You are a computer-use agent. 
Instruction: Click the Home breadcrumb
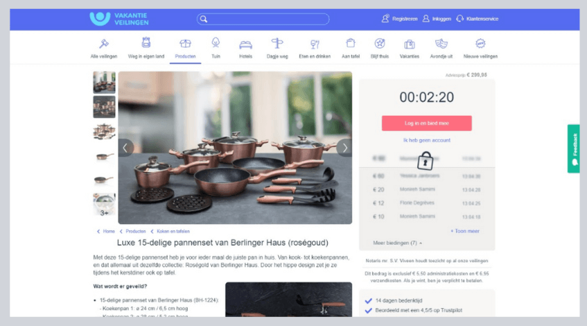(109, 232)
